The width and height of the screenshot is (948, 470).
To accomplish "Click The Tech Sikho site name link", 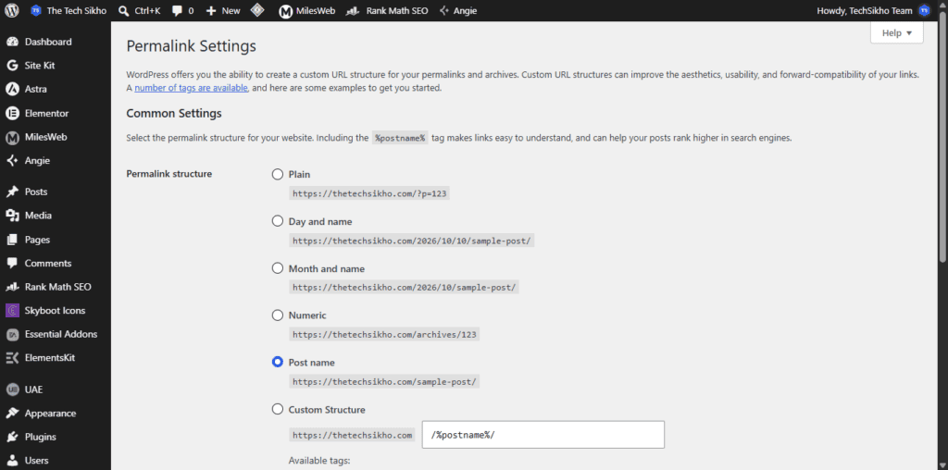I will (x=76, y=10).
